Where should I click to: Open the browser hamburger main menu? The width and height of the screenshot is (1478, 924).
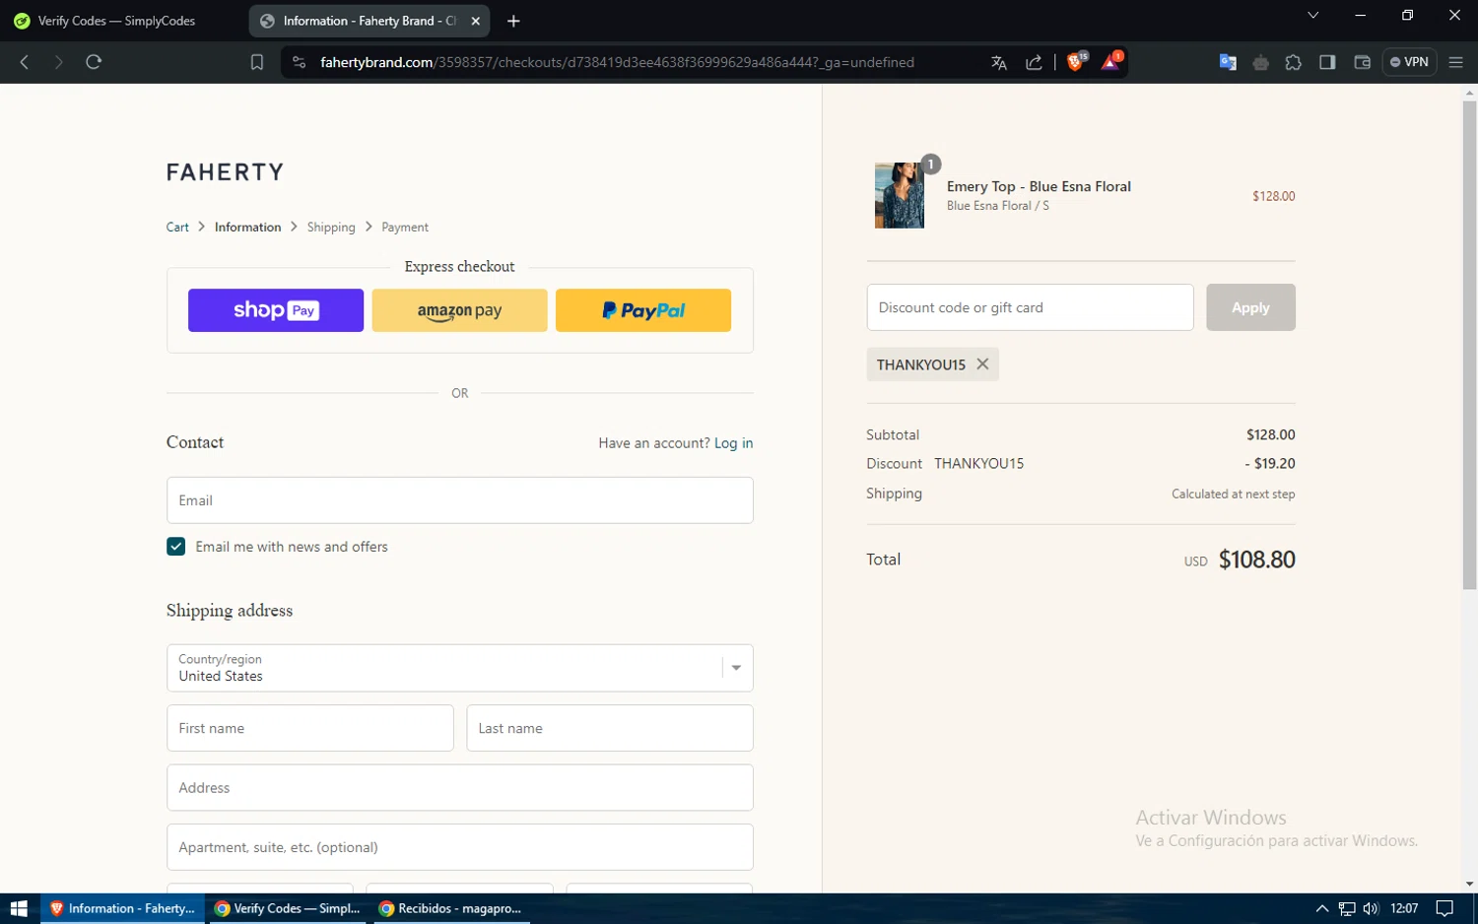pyautogui.click(x=1455, y=62)
